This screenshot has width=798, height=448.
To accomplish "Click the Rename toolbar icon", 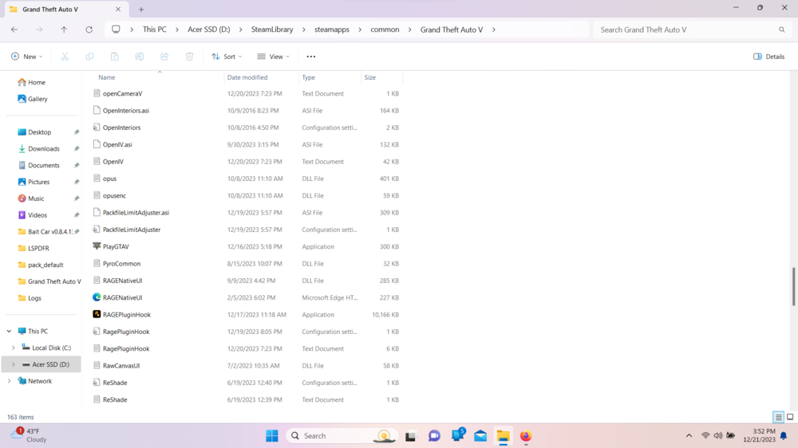I will (140, 57).
